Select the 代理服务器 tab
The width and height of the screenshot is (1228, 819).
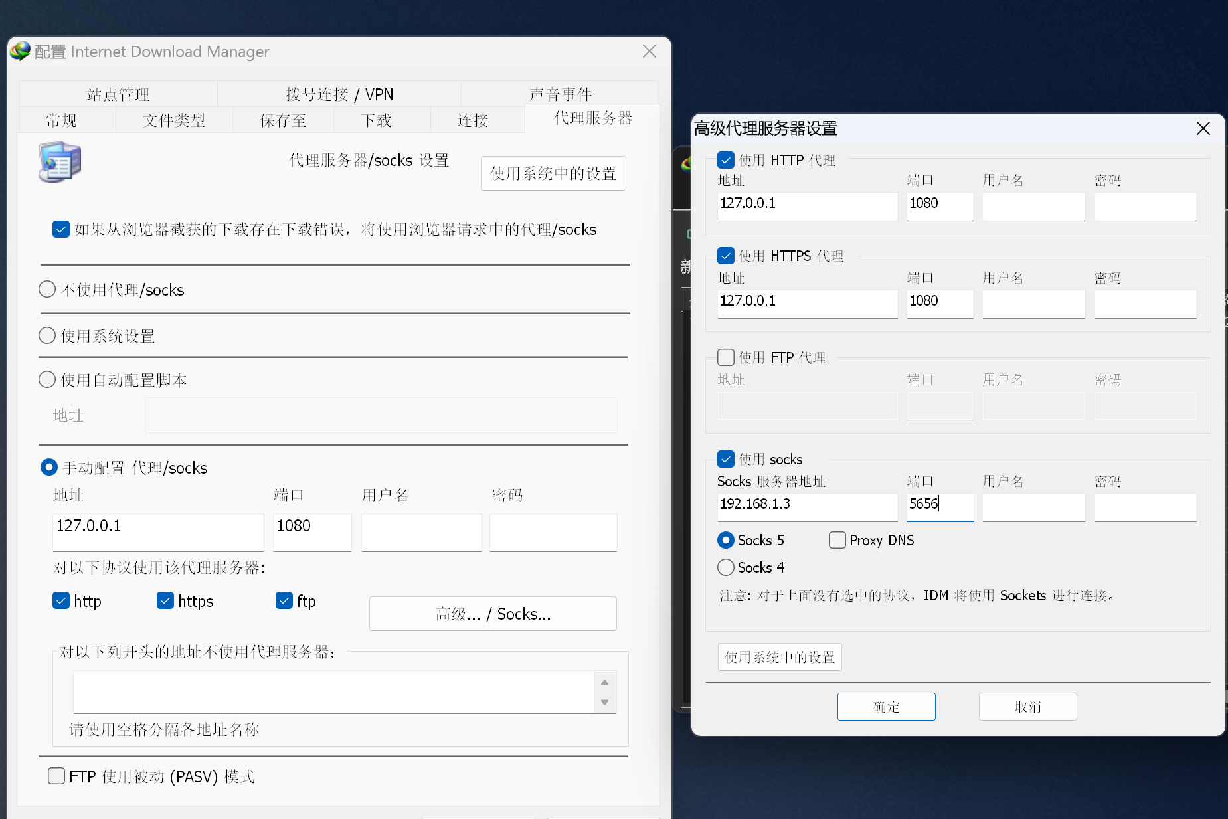pos(592,118)
